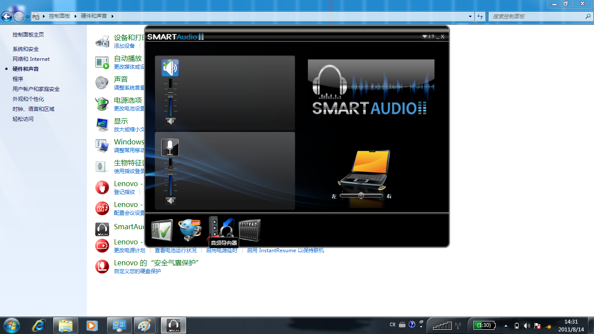The image size is (594, 334).
Task: Go back with the Explorer back arrow
Action: tap(7, 17)
